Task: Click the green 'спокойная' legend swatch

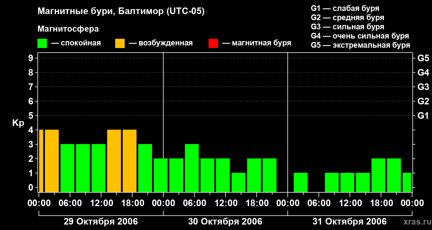Action: pos(42,43)
